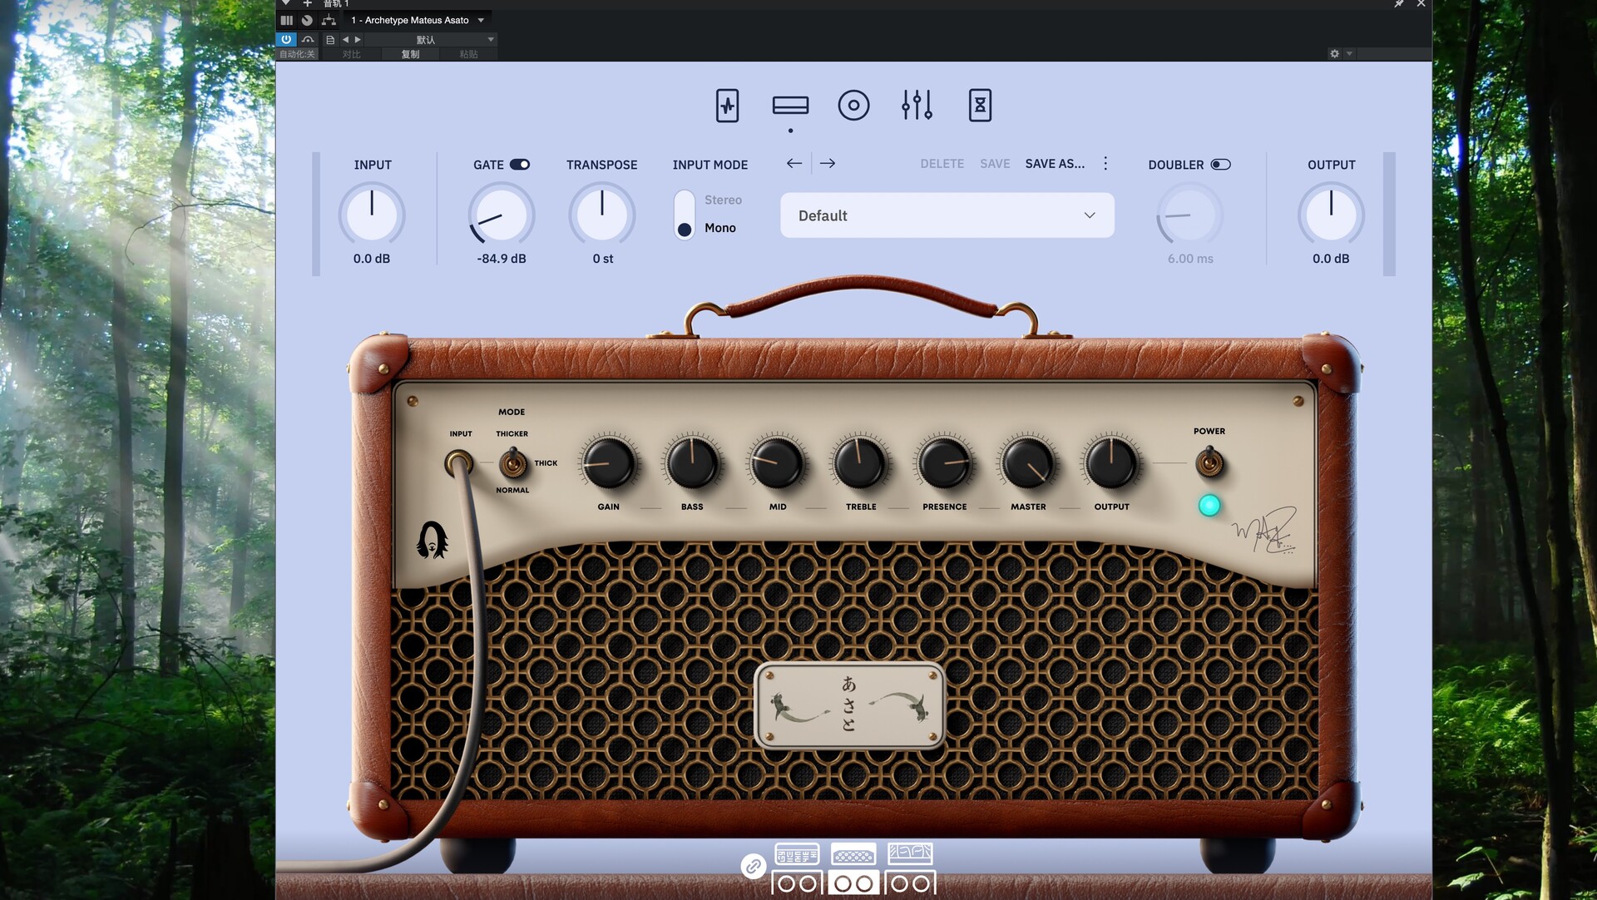The width and height of the screenshot is (1597, 900).
Task: Click the plugin bypass power icon
Action: point(286,39)
